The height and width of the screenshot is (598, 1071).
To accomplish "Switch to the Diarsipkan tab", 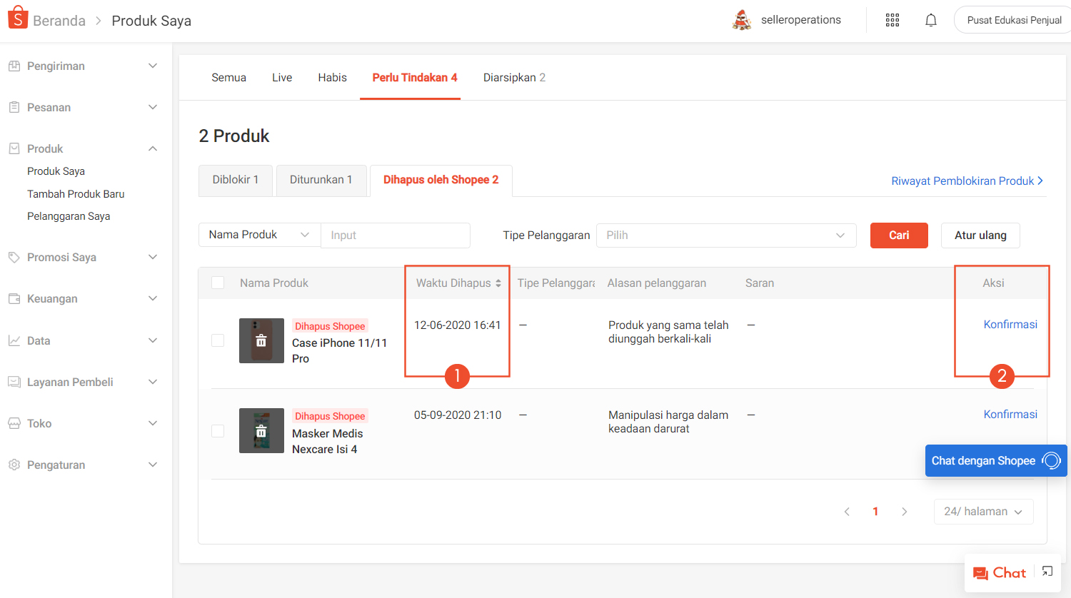I will [x=513, y=78].
